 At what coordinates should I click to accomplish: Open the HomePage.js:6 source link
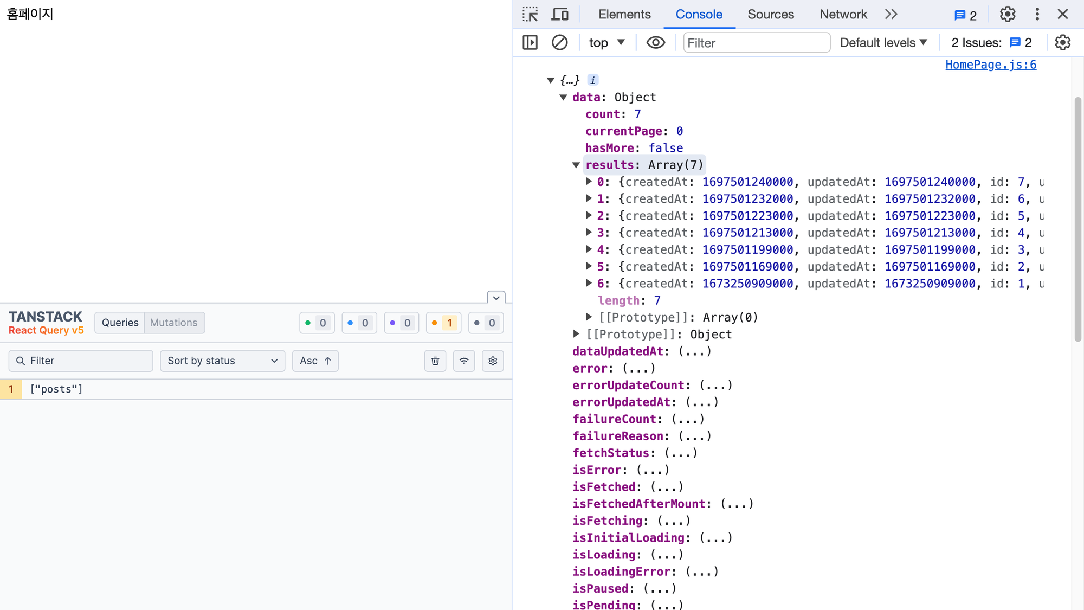click(990, 65)
